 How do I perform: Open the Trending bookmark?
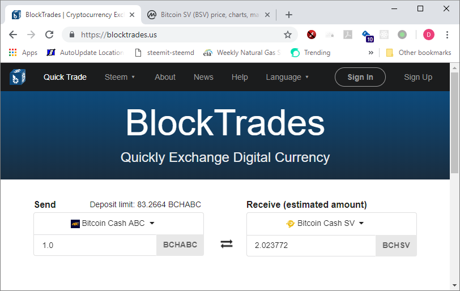(x=310, y=53)
